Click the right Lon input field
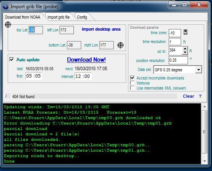212x171 pixels. point(106,45)
